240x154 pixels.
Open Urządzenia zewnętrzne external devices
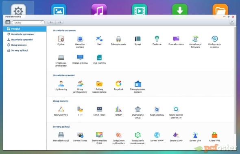(61, 58)
